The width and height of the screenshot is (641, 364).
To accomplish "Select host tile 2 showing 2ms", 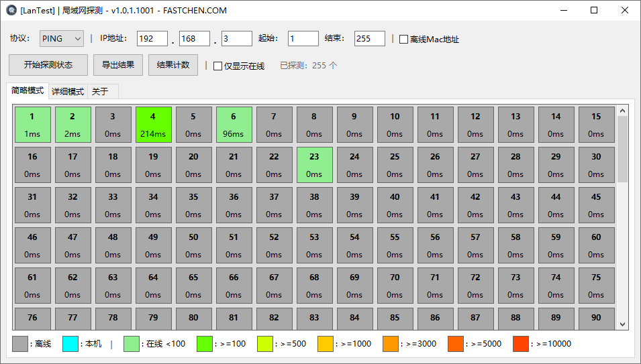I will tap(72, 124).
